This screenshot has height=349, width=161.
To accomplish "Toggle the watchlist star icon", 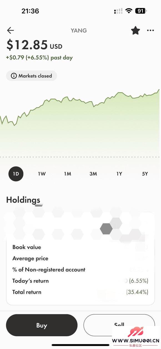I will point(135,30).
